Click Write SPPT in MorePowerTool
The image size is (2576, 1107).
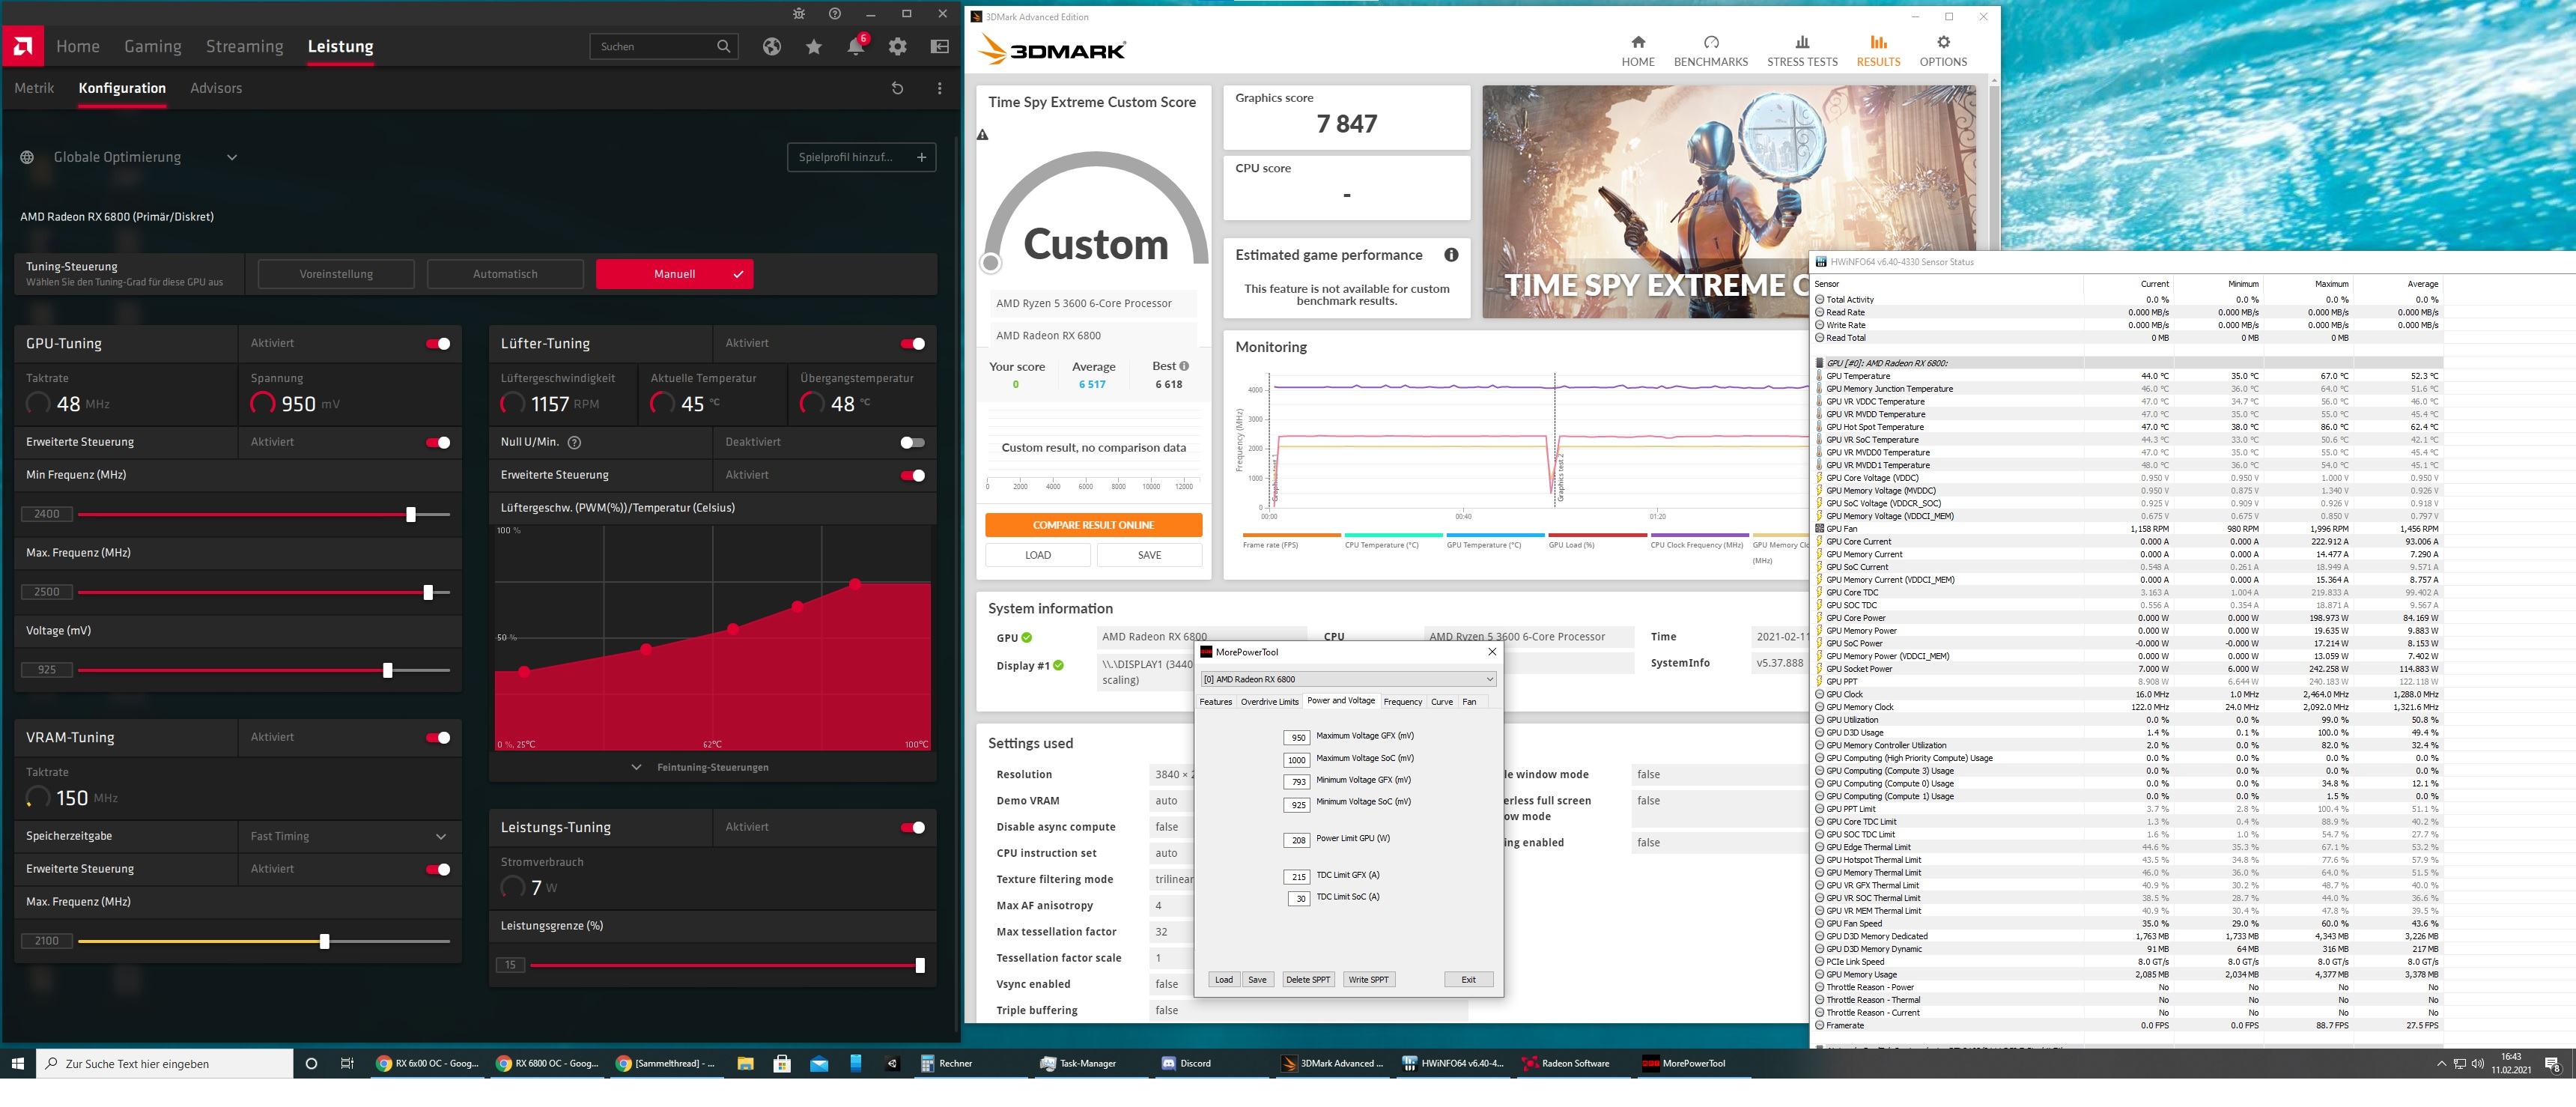tap(1368, 979)
